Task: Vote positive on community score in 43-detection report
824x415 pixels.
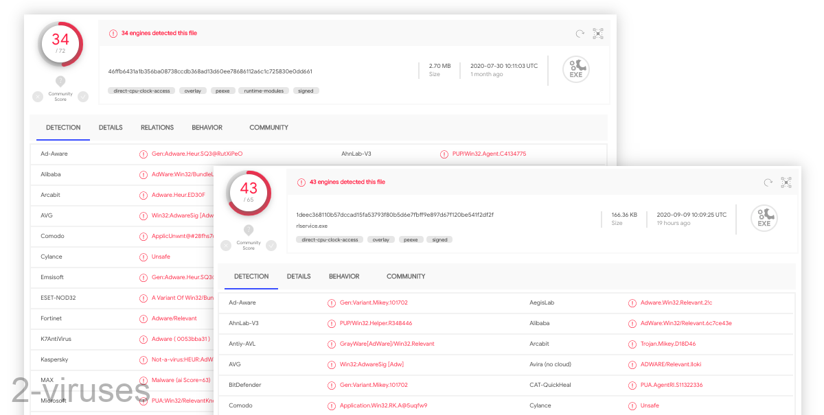Action: pyautogui.click(x=271, y=246)
